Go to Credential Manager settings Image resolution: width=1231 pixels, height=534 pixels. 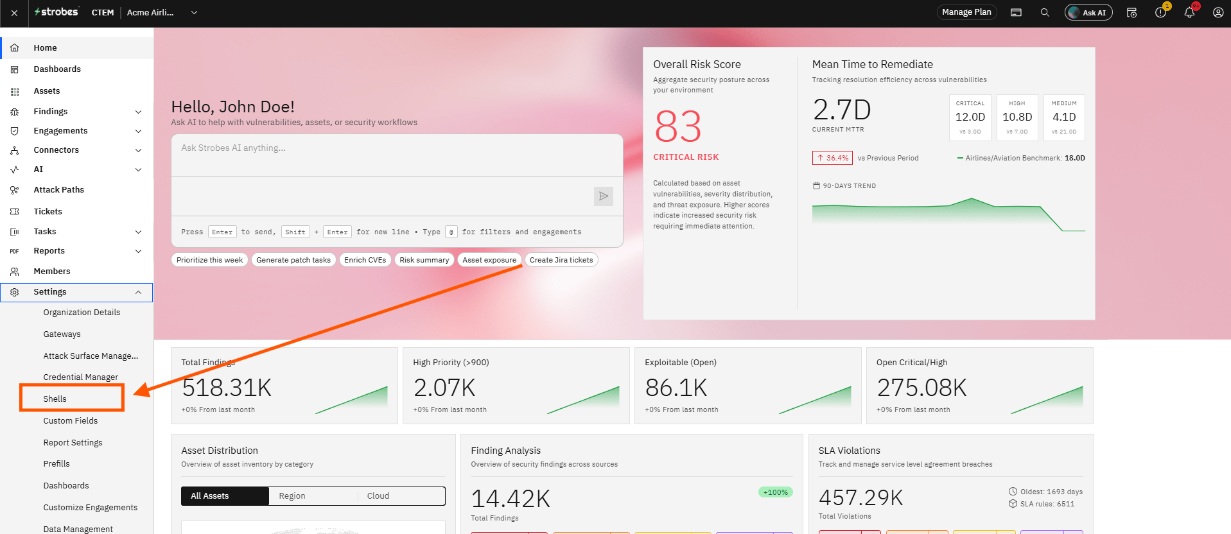[80, 377]
